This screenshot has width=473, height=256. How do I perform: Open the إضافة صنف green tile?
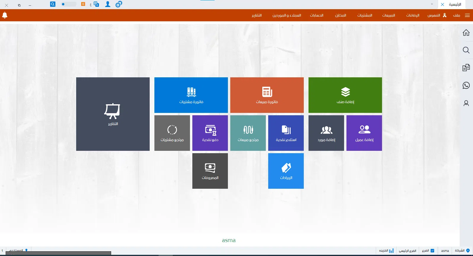coord(345,95)
